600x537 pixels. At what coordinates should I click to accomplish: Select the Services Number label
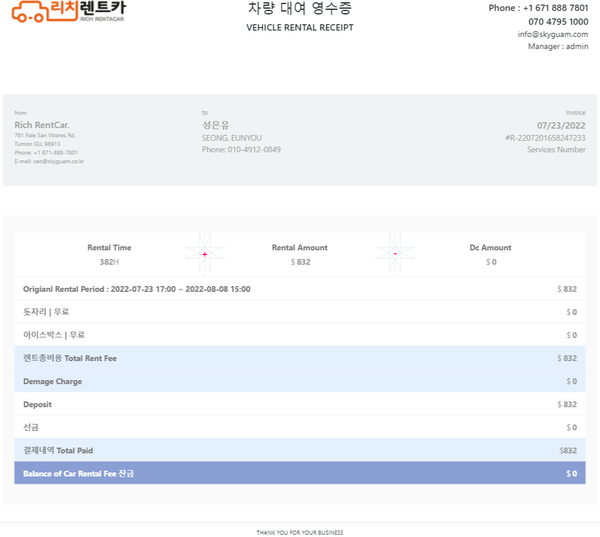tap(556, 149)
